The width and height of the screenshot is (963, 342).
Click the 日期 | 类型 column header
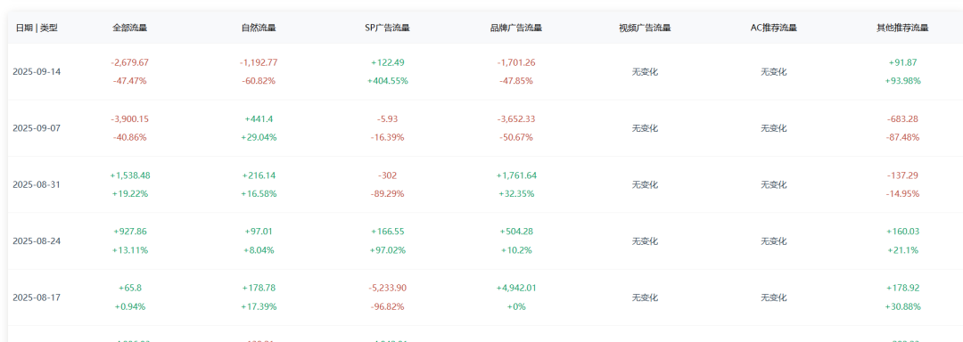click(x=37, y=28)
